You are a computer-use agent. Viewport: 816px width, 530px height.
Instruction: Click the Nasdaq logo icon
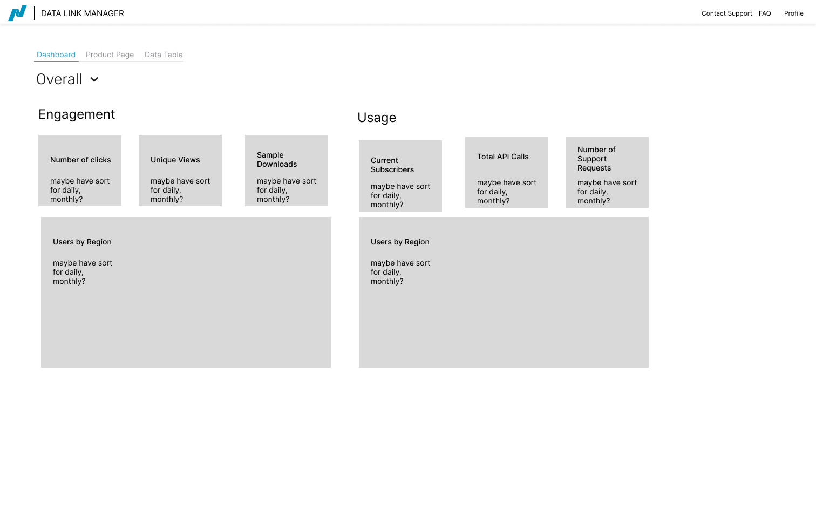[x=17, y=13]
